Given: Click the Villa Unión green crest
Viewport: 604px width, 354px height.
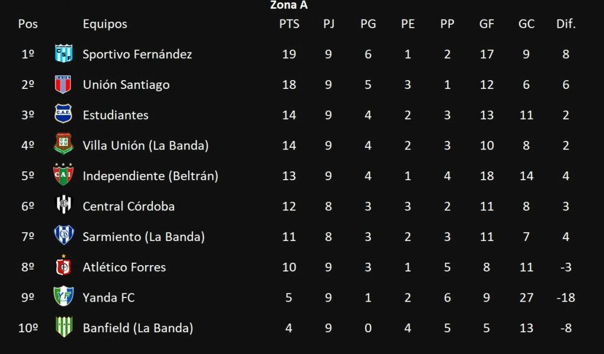Looking at the screenshot, I should click(x=64, y=144).
